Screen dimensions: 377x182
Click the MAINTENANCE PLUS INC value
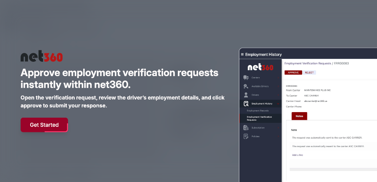click(317, 90)
